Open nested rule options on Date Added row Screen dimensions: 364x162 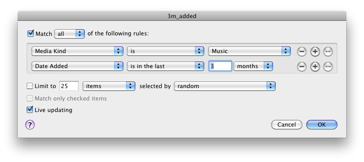click(x=328, y=67)
